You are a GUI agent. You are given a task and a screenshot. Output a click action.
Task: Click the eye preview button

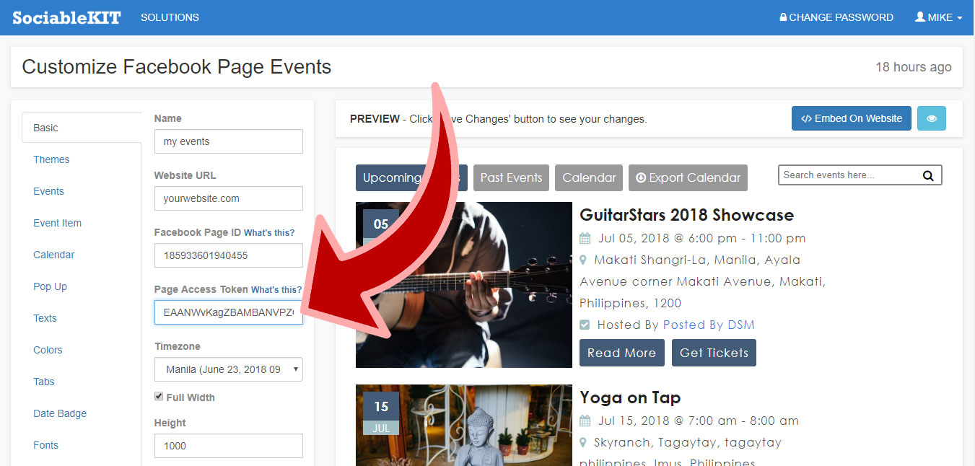pos(932,118)
